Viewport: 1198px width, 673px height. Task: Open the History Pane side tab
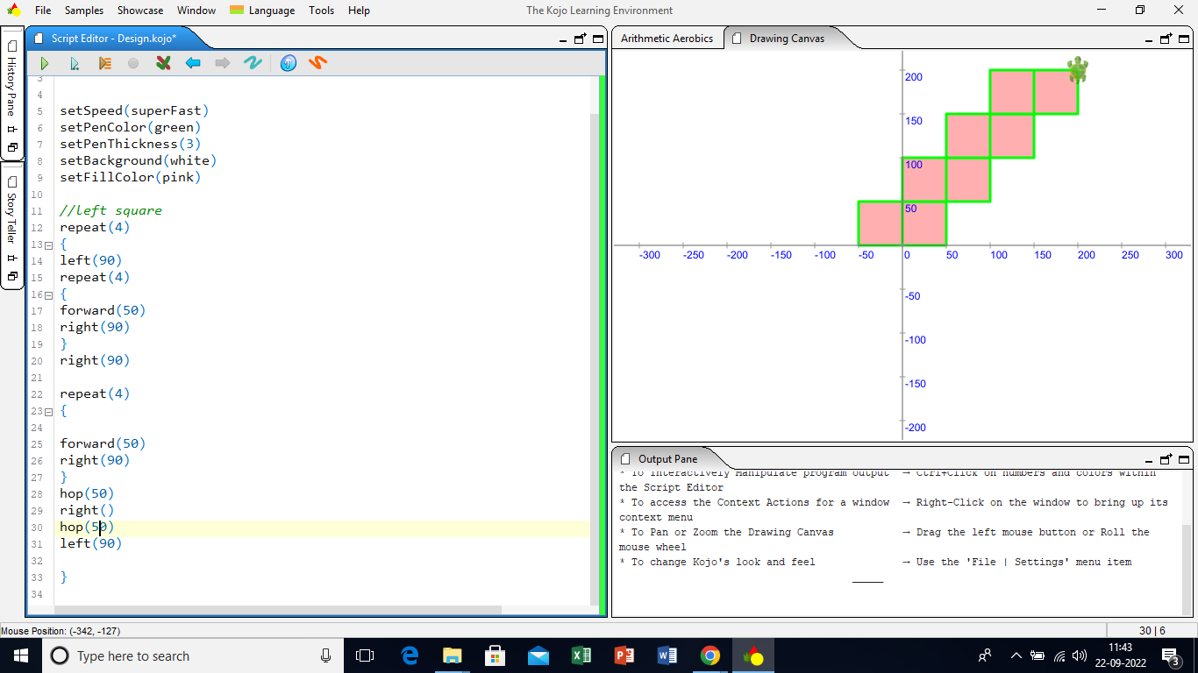pyautogui.click(x=12, y=79)
